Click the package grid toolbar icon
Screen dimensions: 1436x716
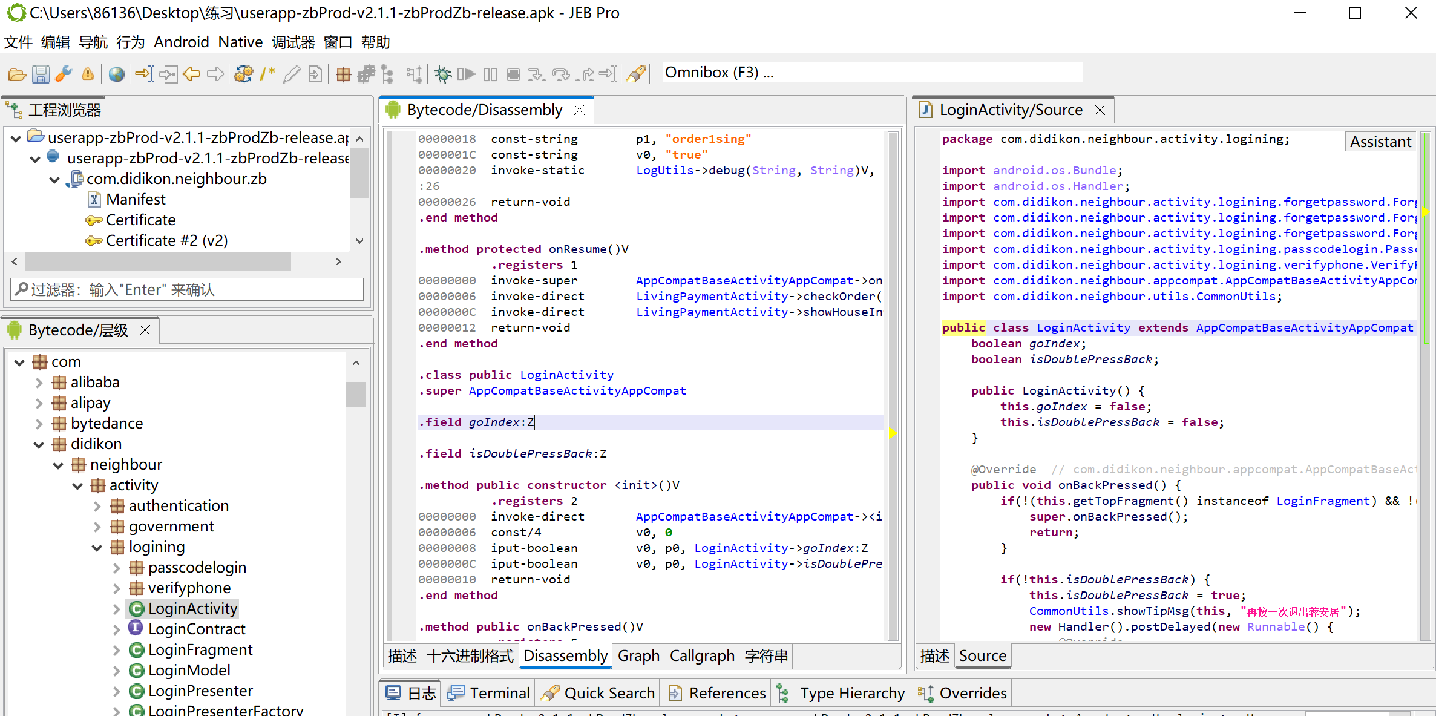(x=343, y=74)
